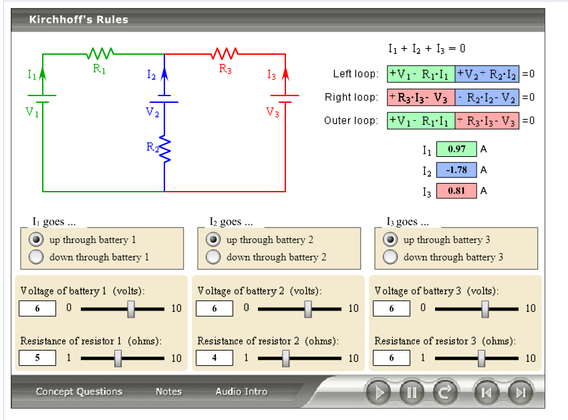Screen dimensions: 568x420
Task: Click the Voltage of battery 1 text box
Action: [37, 308]
